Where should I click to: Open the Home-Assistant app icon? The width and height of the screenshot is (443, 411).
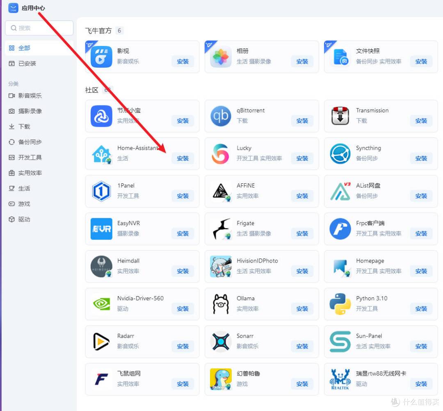coord(101,154)
